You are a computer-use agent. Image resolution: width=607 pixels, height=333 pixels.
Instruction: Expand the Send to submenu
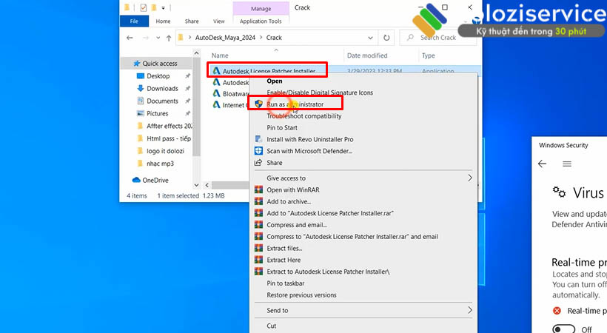(469, 310)
